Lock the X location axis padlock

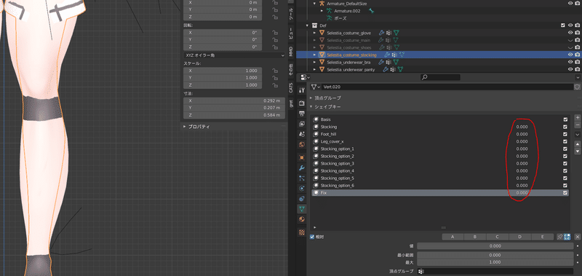(x=275, y=2)
